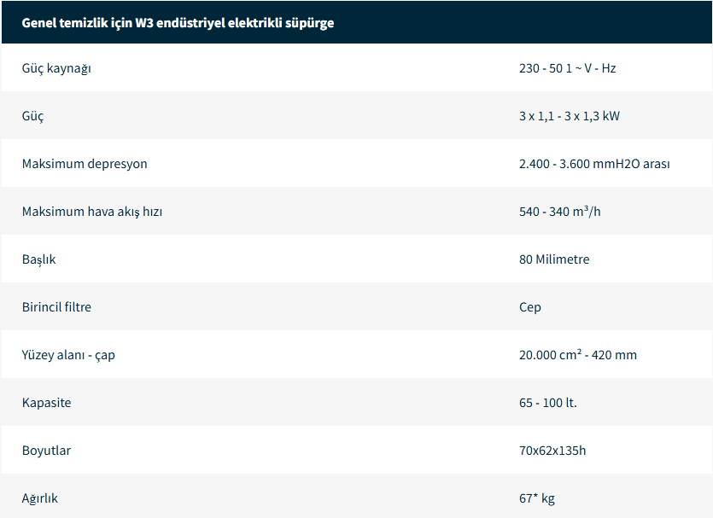Click the 'Maksimum hava akış hızı' label

tap(92, 212)
